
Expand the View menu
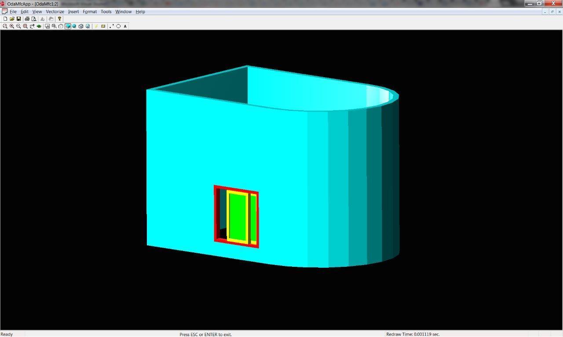pos(37,11)
